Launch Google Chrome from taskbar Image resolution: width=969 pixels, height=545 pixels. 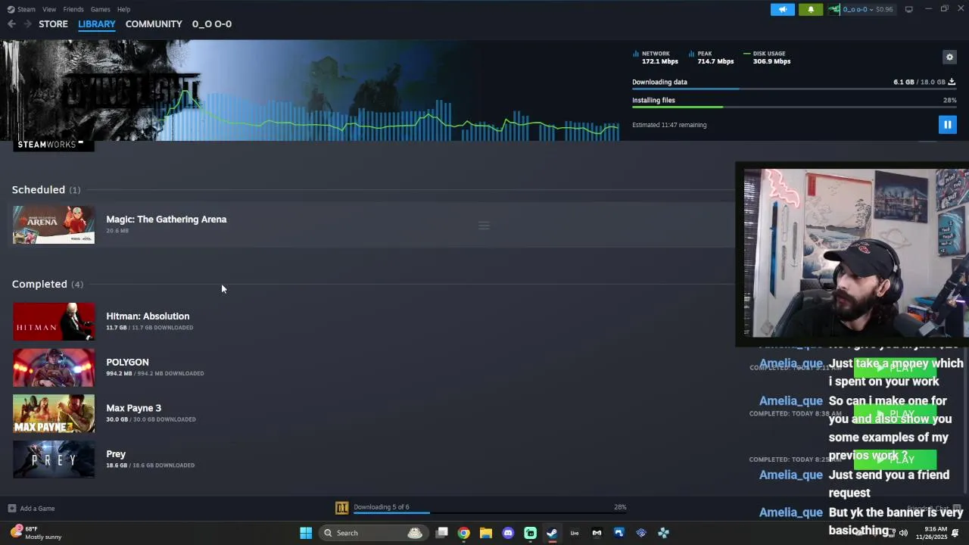tap(463, 533)
